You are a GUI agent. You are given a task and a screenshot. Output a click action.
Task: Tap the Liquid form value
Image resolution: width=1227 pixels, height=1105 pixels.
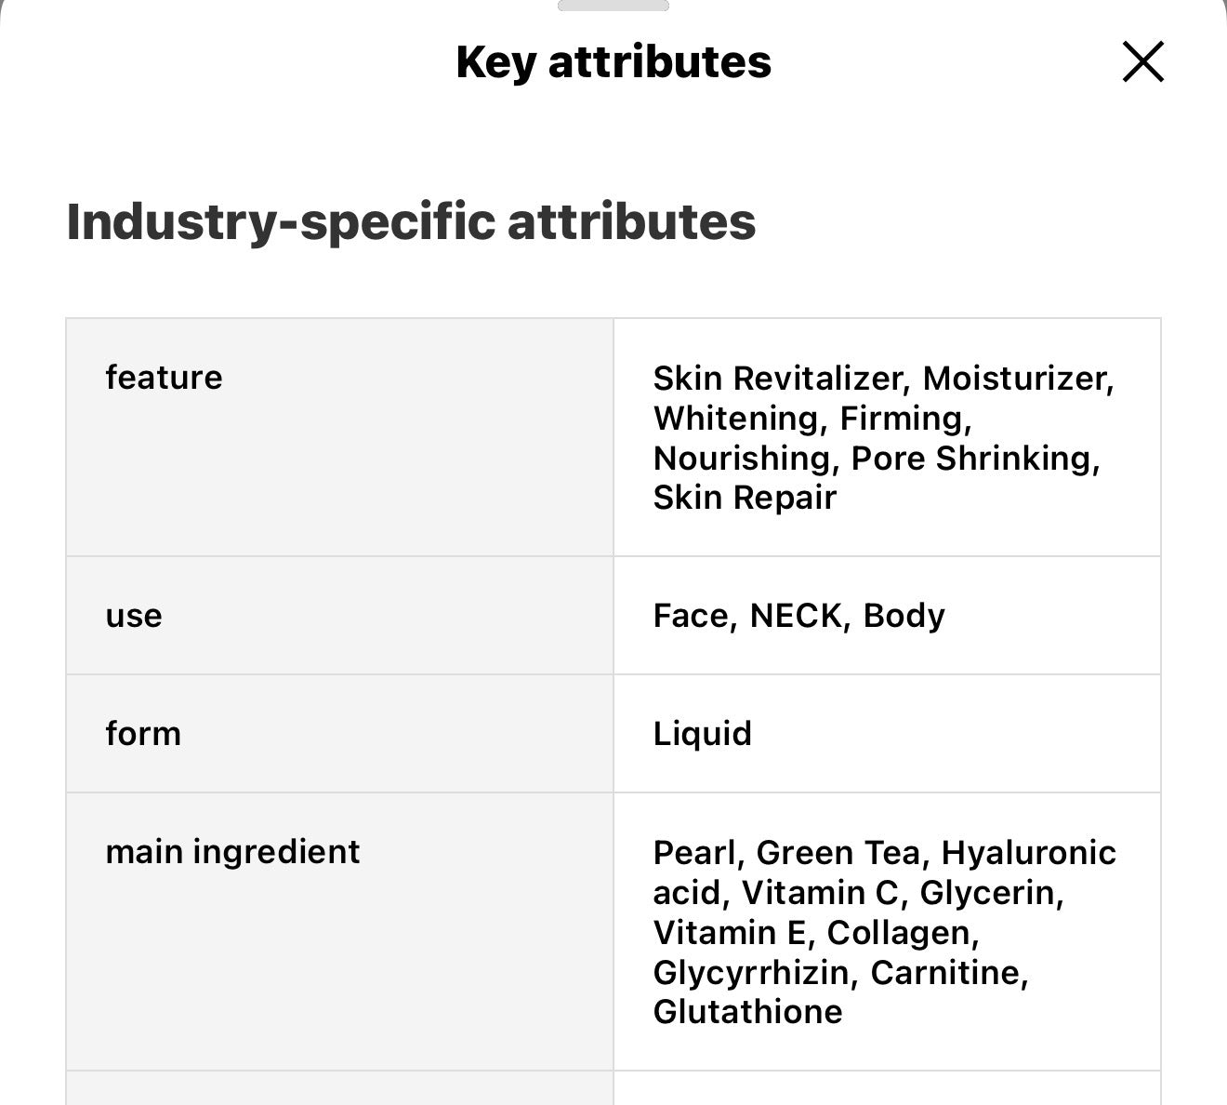tap(702, 734)
